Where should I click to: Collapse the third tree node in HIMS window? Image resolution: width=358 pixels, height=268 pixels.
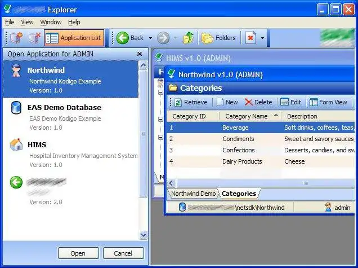[161, 137]
